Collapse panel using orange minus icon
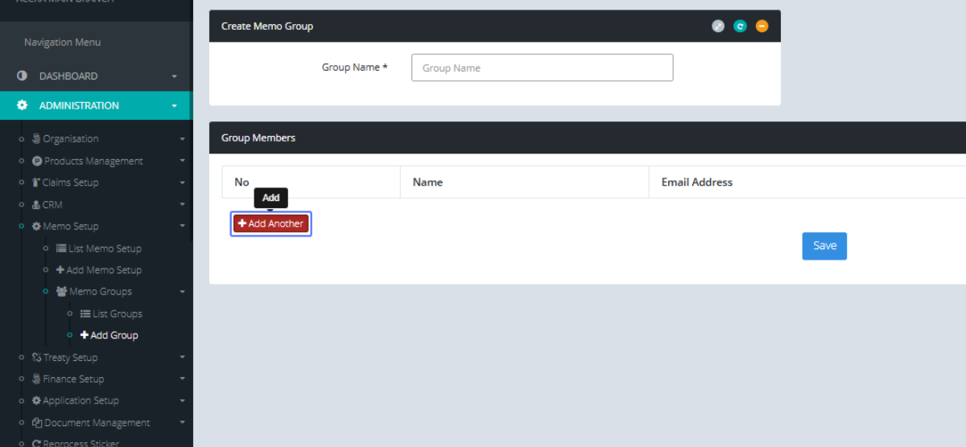The width and height of the screenshot is (966, 447). 762,27
